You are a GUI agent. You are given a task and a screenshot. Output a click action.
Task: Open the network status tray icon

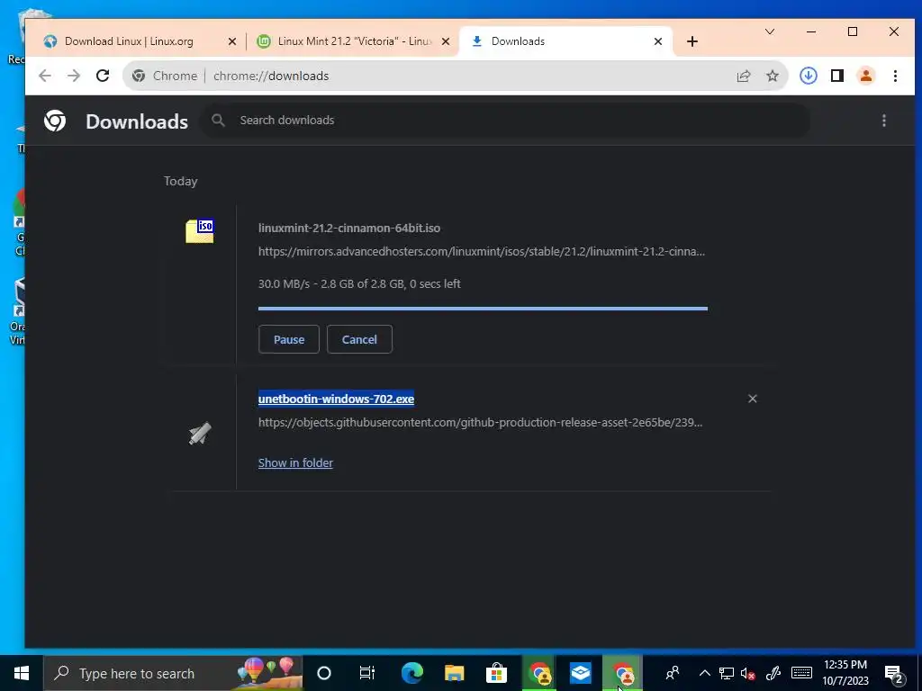click(x=727, y=673)
